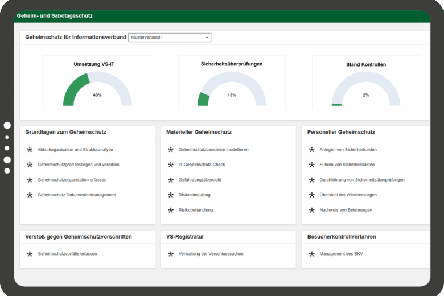Image resolution: width=444 pixels, height=296 pixels.
Task: Click the icon beside IT-Geheimschutz-Check
Action: pyautogui.click(x=171, y=165)
